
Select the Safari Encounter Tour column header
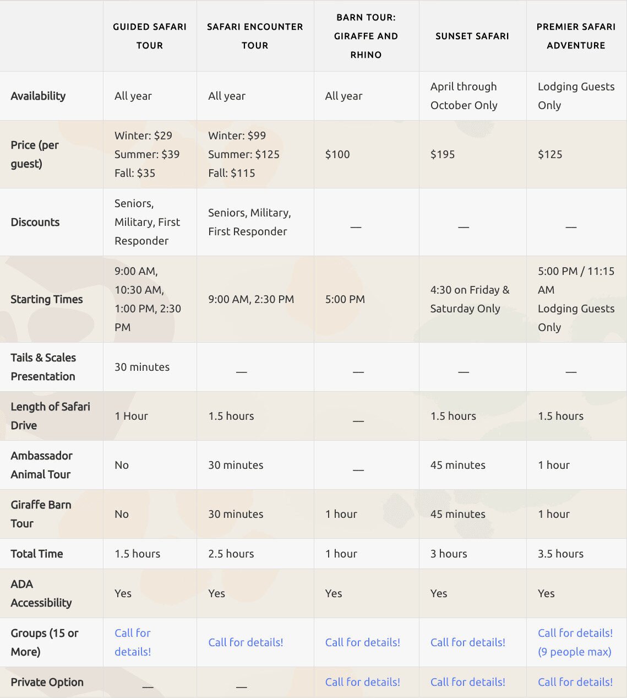tap(255, 36)
